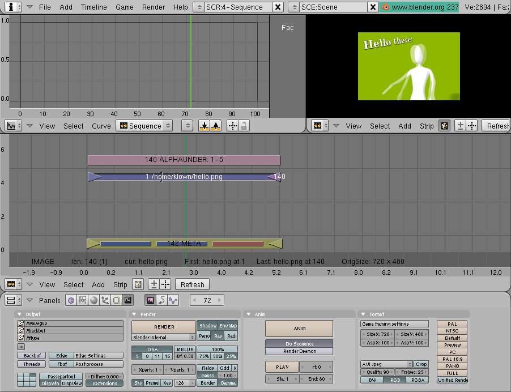Select the Render buttons sub-context icon
This screenshot has height=392, width=511.
click(150, 300)
